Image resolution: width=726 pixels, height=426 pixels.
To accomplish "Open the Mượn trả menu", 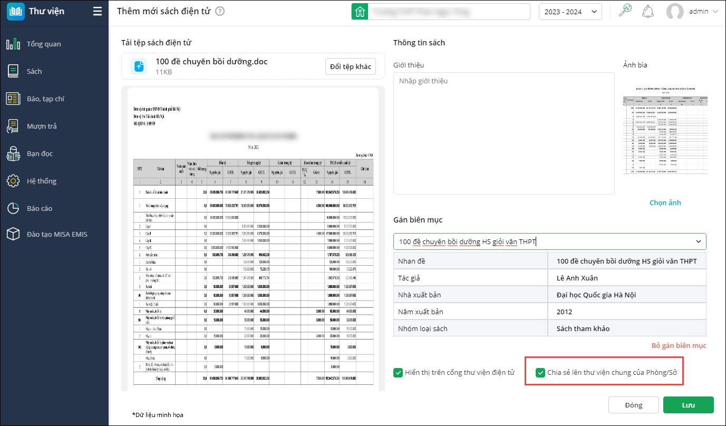I will click(42, 126).
